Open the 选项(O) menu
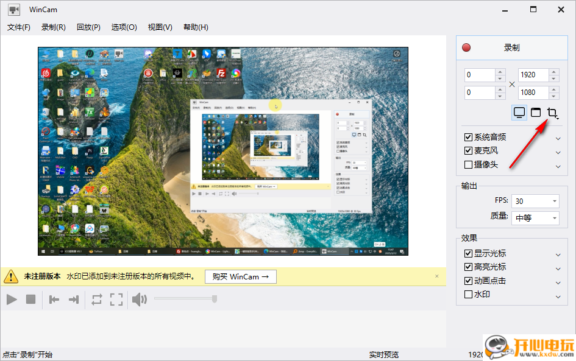Screen dimensions: 576x361 pos(124,27)
